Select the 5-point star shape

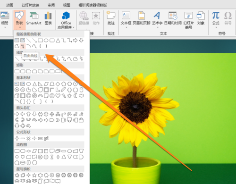pyautogui.click(x=34, y=175)
